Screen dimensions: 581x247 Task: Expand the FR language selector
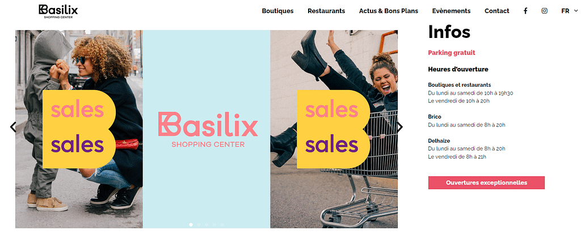(570, 11)
